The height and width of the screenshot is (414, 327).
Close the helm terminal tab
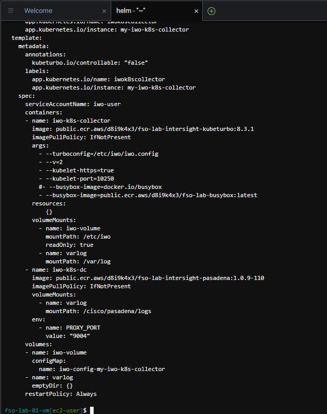(196, 11)
